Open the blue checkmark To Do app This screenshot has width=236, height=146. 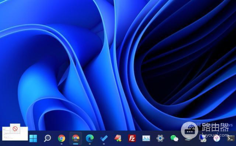click(x=104, y=138)
